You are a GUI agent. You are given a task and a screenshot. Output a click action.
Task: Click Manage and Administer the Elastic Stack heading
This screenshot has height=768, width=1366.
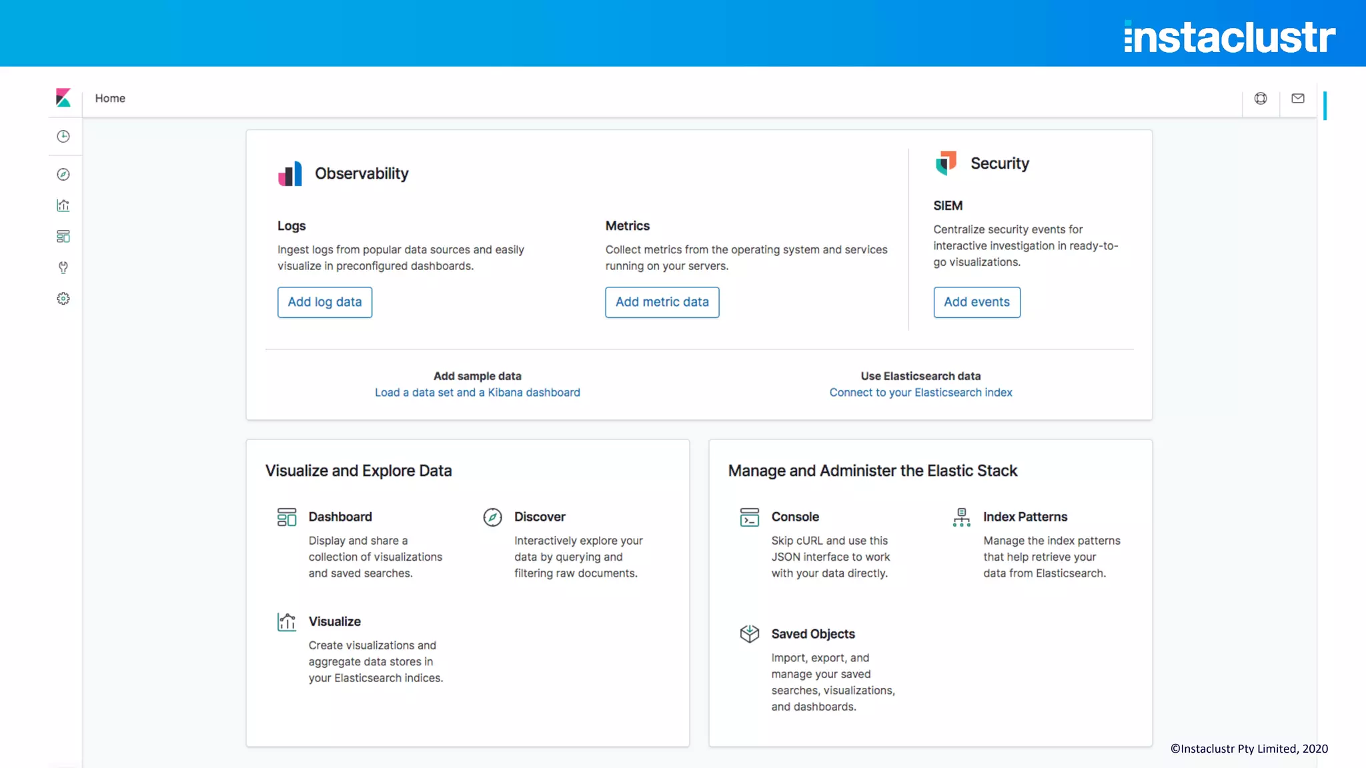[x=872, y=471]
